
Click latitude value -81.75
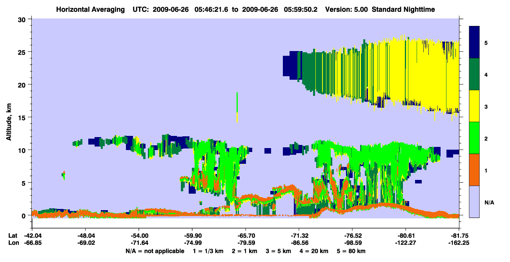(459, 236)
